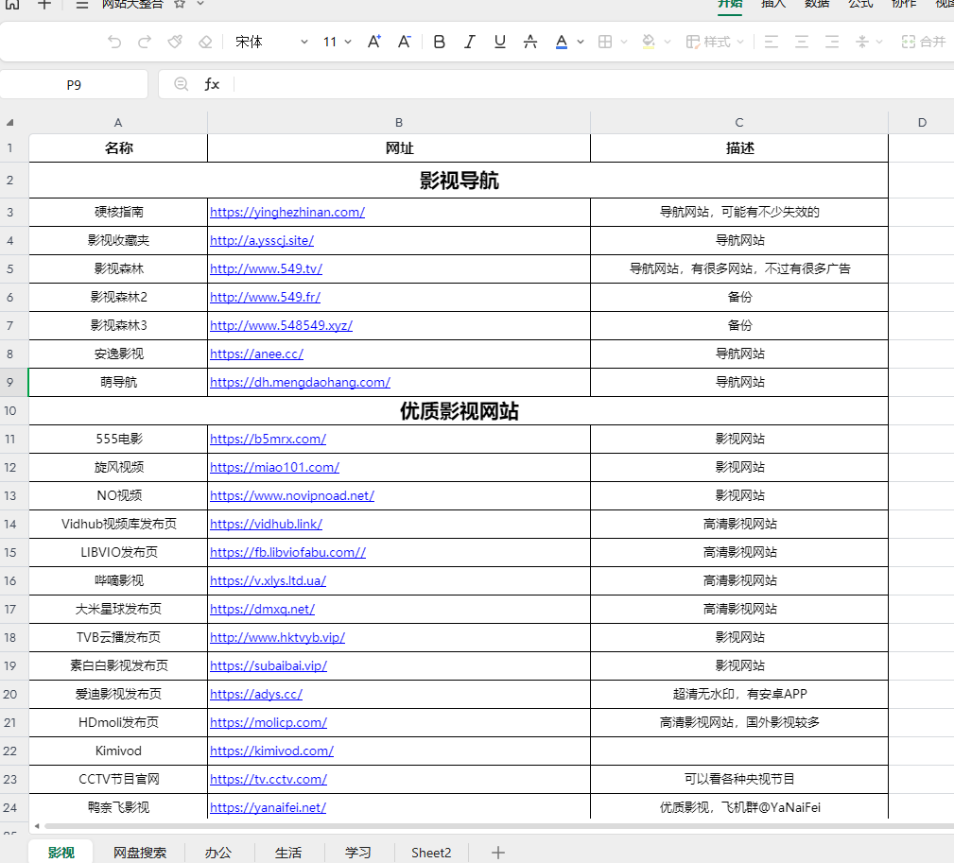Toggle bold formatting

pos(440,42)
